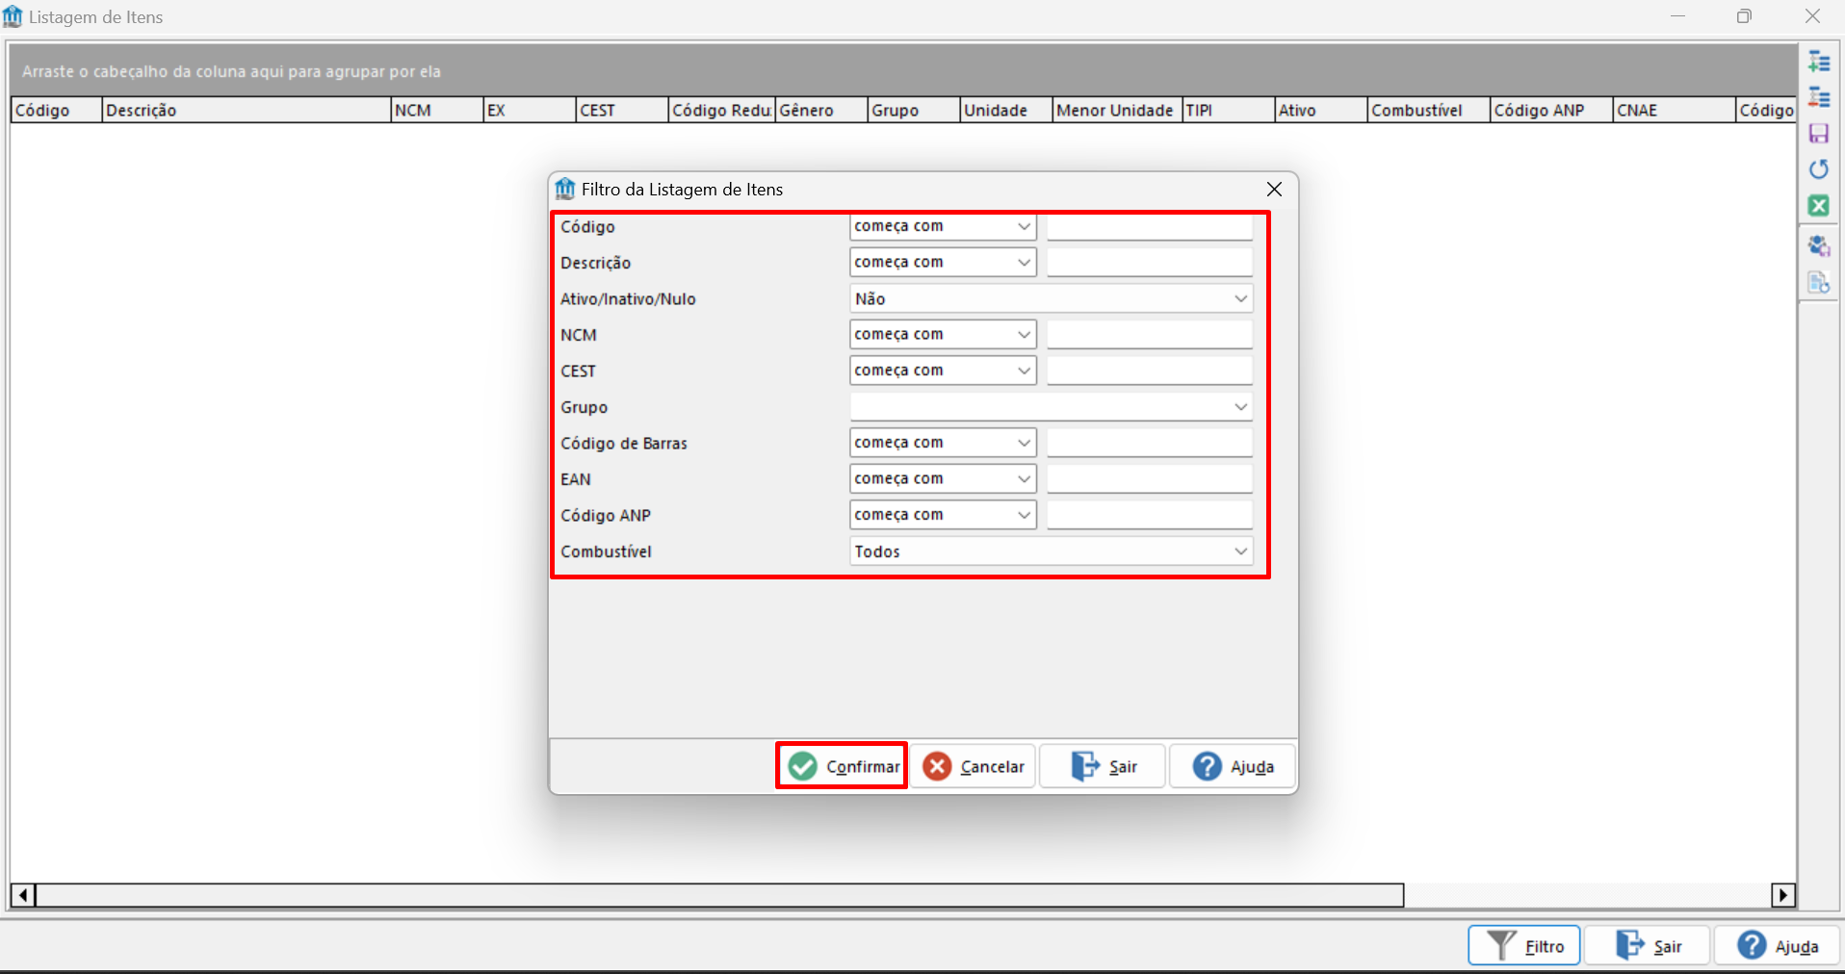Click the purple save layout icon
This screenshot has width=1845, height=974.
coord(1819,133)
